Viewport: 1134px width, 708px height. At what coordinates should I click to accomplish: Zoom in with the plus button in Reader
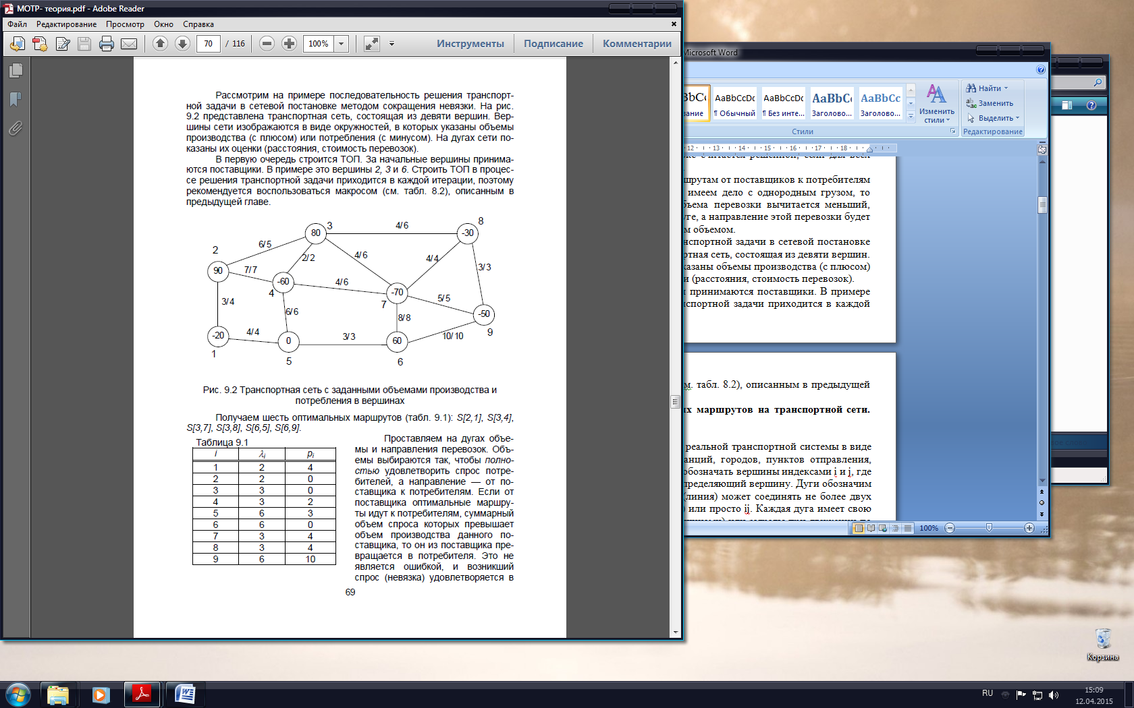pyautogui.click(x=289, y=43)
